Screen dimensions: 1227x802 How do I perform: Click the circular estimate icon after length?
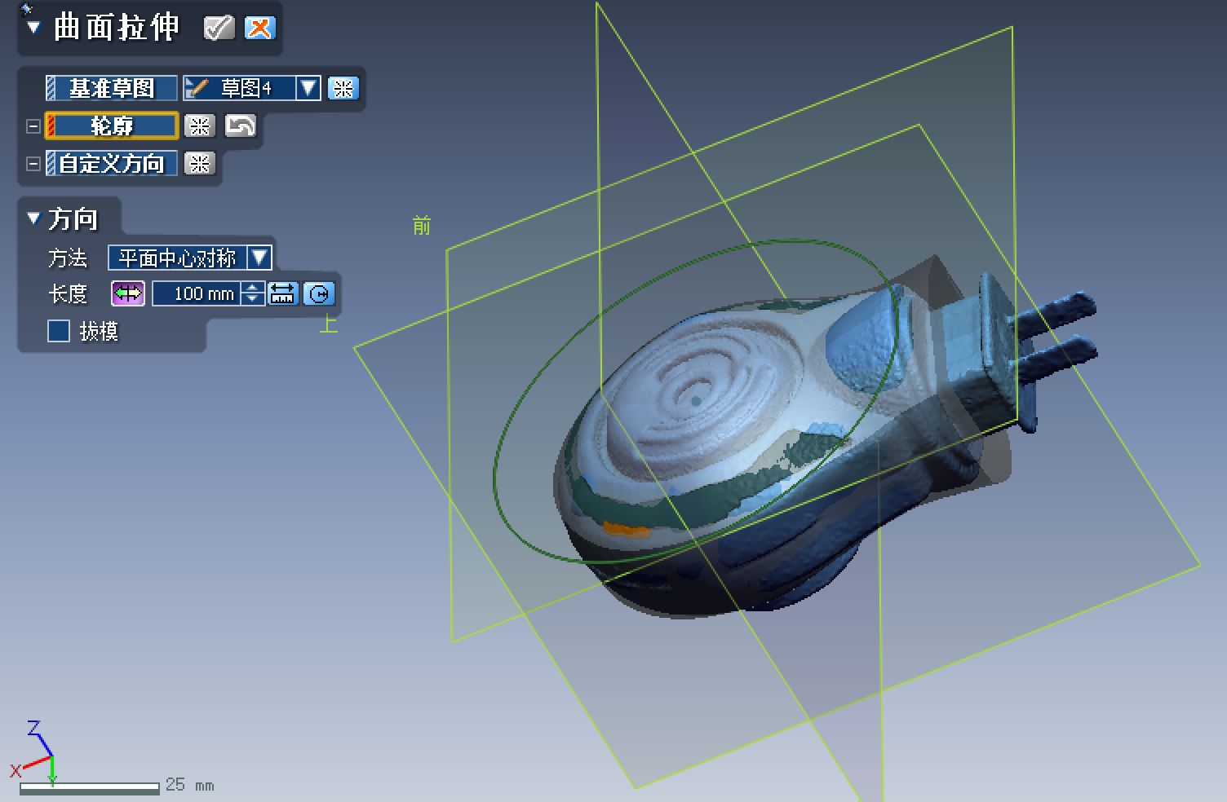click(x=319, y=293)
